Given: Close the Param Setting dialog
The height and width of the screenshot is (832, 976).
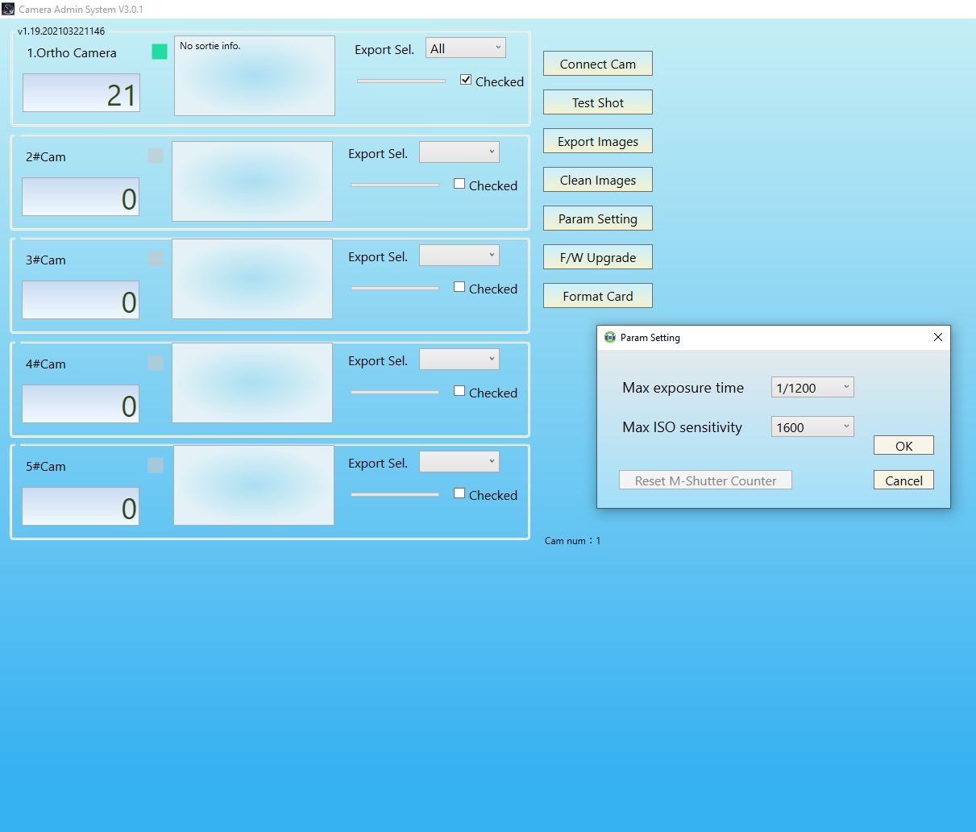Looking at the screenshot, I should tap(937, 338).
